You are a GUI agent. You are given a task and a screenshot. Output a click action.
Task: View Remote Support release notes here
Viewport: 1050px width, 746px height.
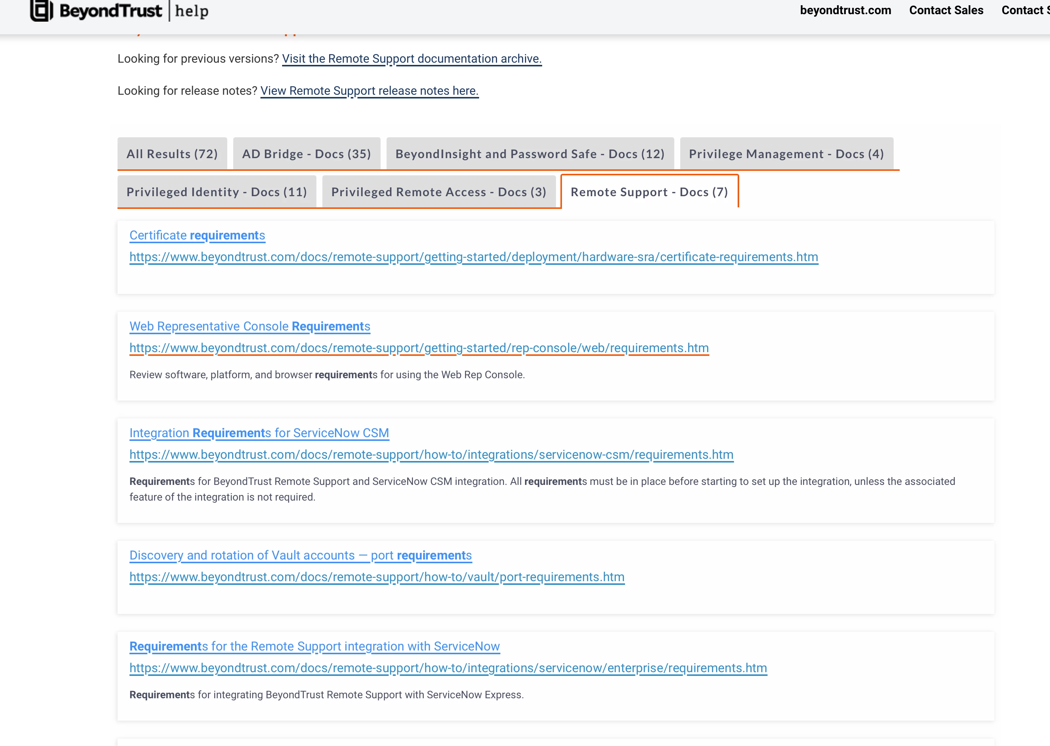tap(369, 91)
